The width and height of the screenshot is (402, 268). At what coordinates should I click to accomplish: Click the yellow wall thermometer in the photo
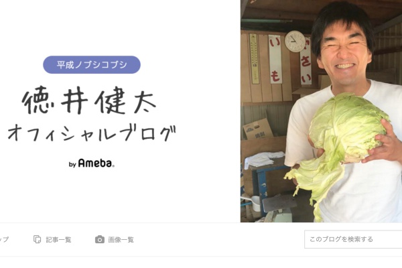click(x=254, y=58)
